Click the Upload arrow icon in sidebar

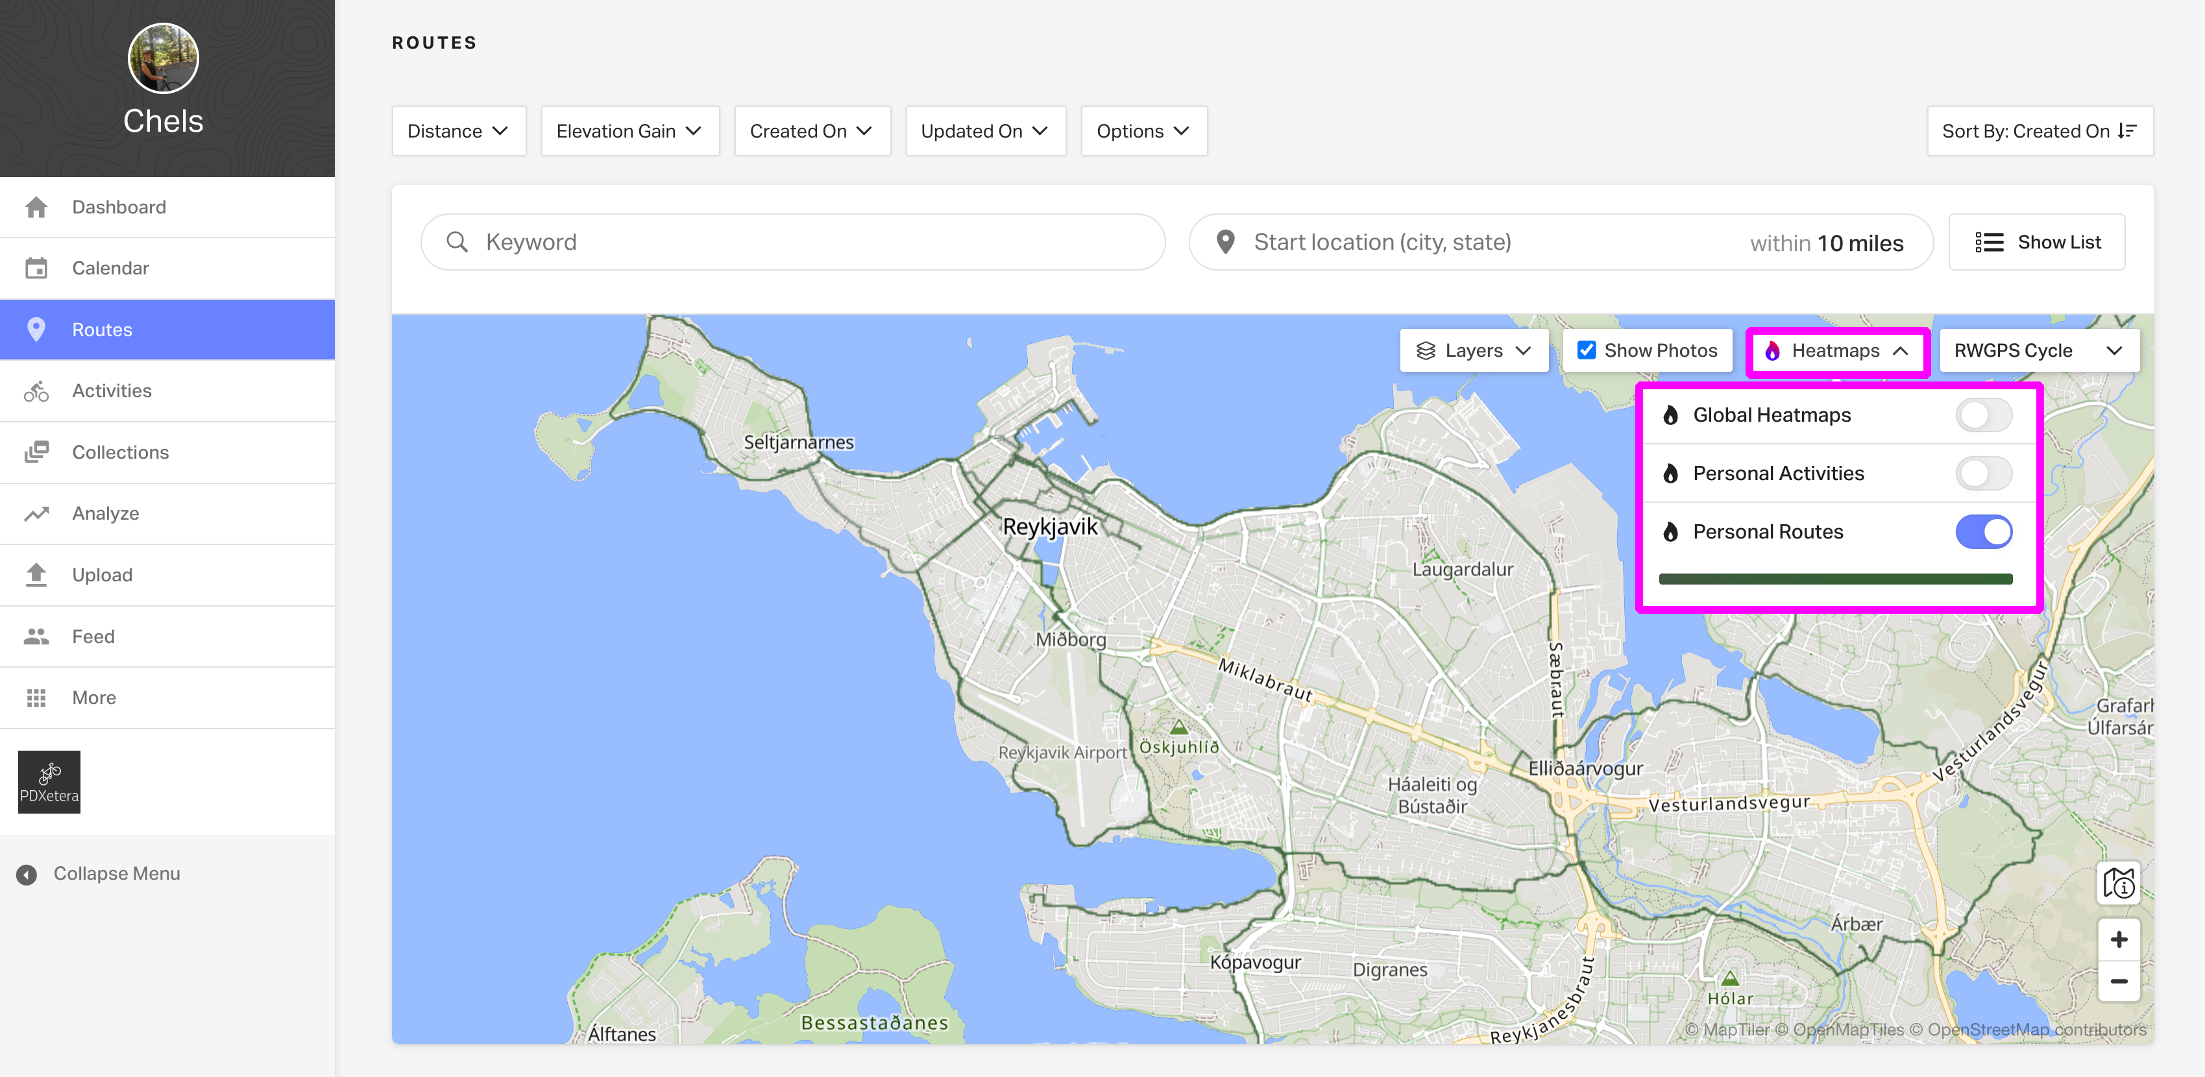[x=36, y=574]
